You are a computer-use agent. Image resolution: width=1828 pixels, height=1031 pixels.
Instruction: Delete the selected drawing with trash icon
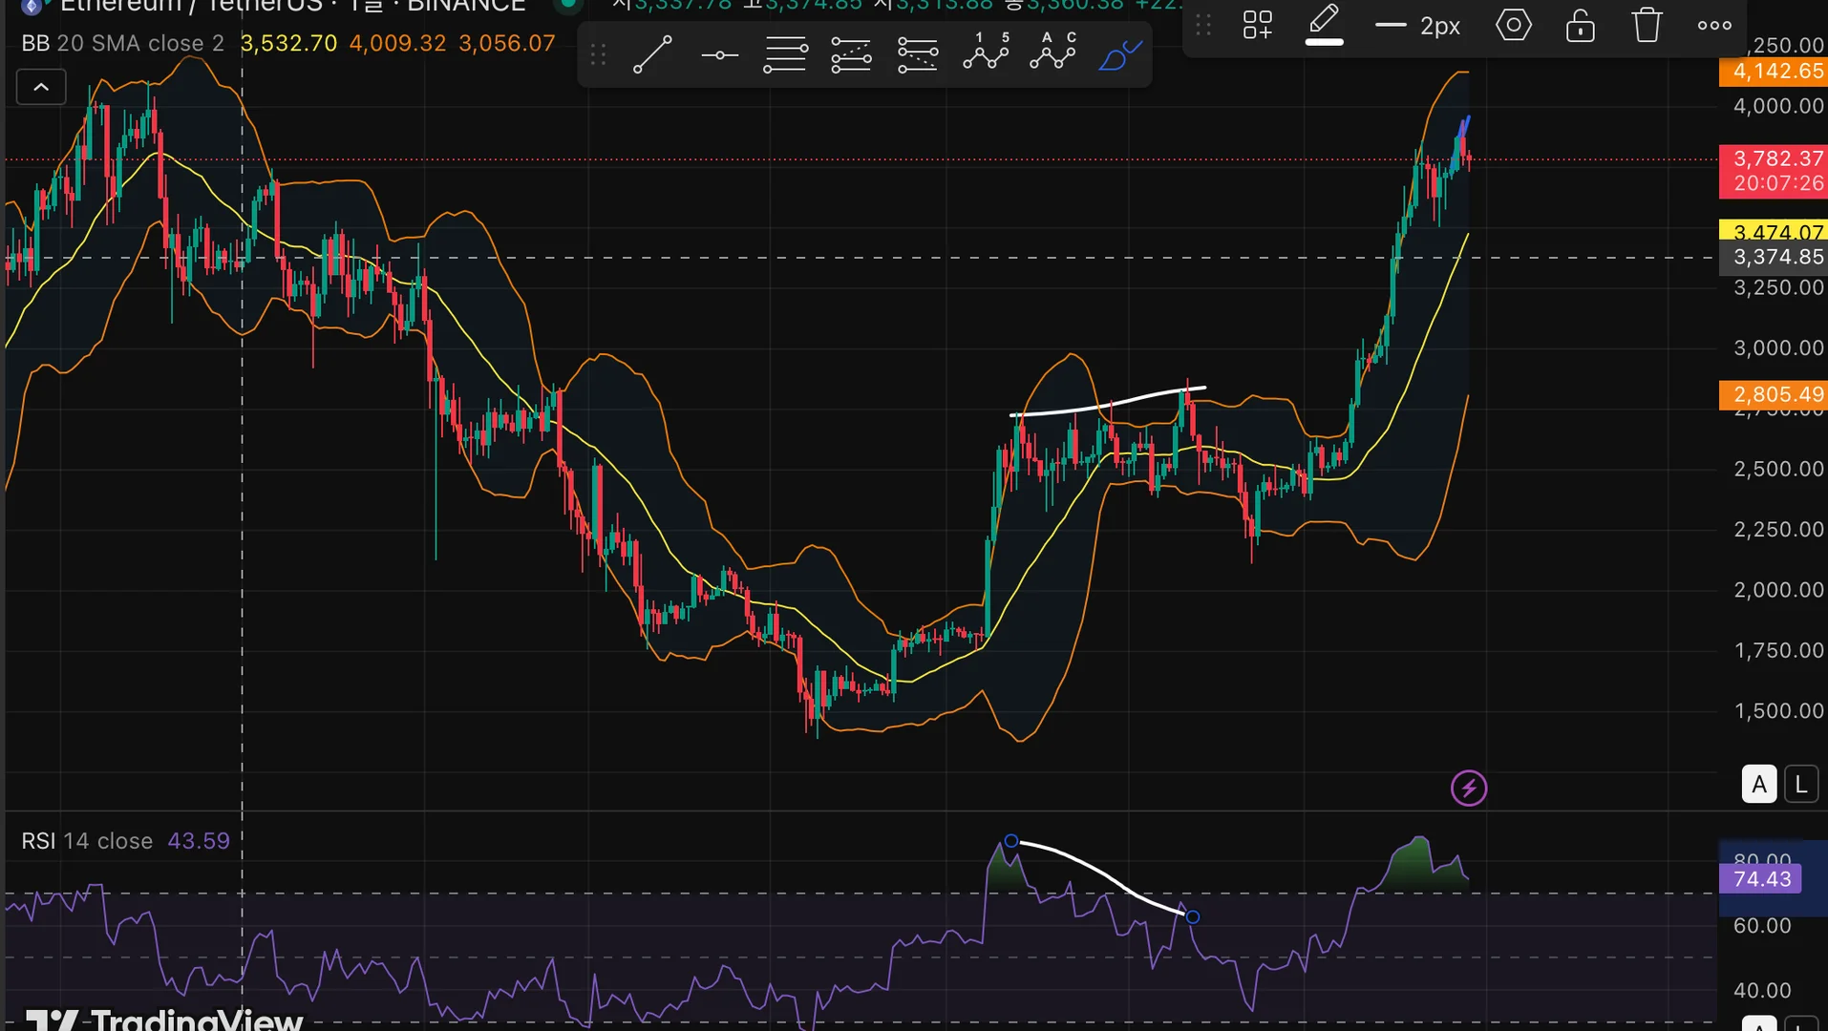[1647, 26]
